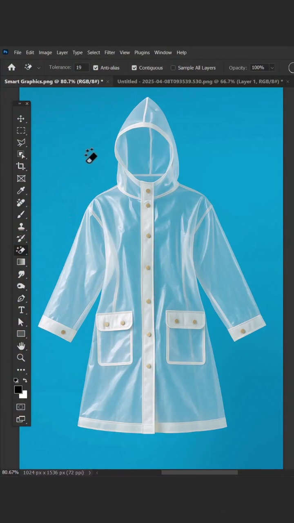Click the 80.67% zoom level field
This screenshot has height=523, width=294.
coord(10,472)
